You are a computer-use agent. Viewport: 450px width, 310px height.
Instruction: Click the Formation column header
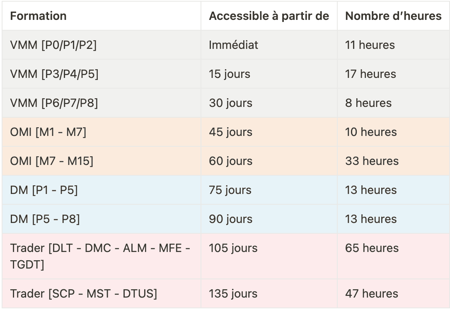[102, 16]
